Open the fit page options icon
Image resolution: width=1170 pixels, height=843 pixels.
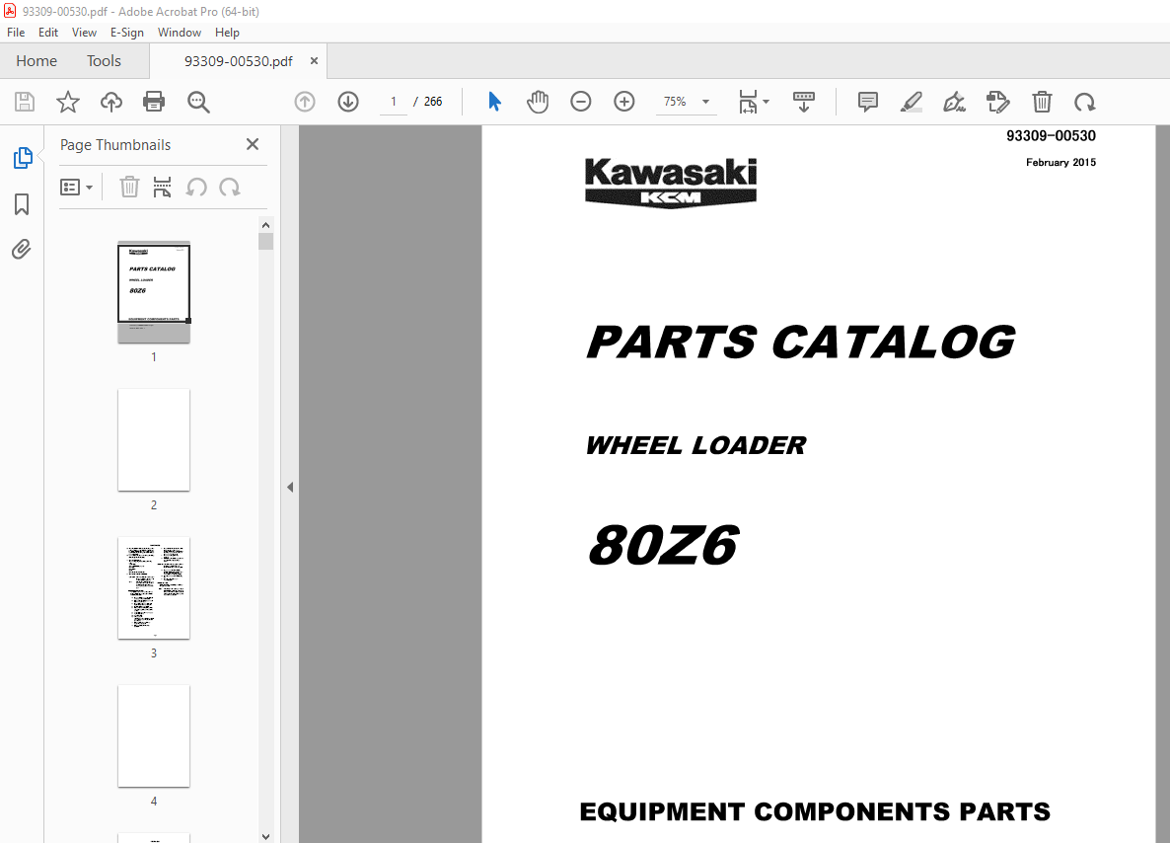tap(748, 102)
